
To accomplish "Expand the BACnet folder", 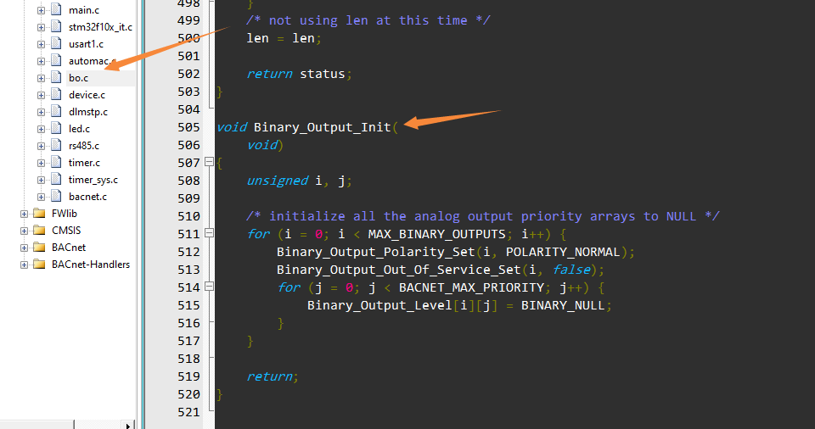I will click(24, 248).
